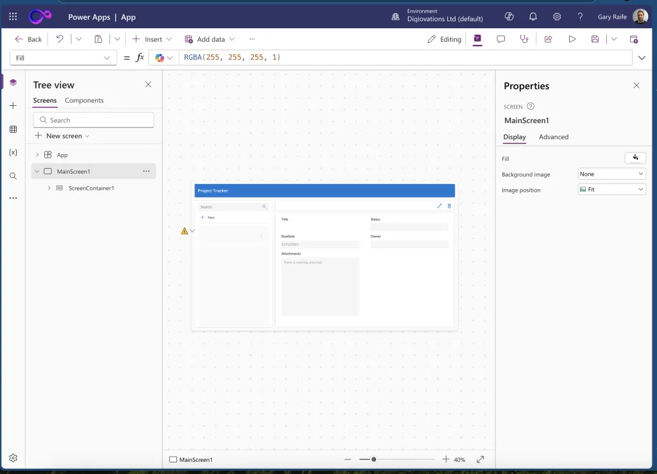The width and height of the screenshot is (657, 474).
Task: Open Variables icon in left sidebar
Action: tap(13, 153)
